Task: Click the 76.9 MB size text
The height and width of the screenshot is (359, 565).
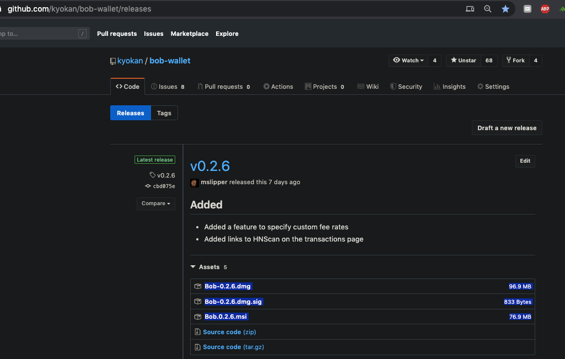Action: [520, 317]
